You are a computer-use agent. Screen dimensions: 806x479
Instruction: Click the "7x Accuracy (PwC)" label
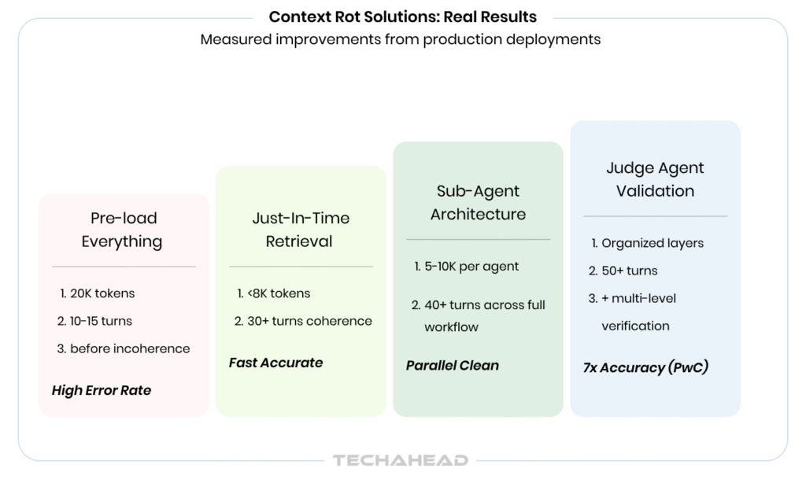click(x=646, y=367)
